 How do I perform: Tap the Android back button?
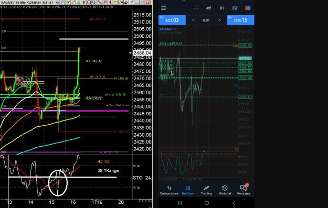[x=234, y=203]
